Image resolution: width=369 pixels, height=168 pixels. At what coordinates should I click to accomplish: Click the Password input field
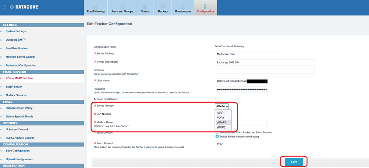pos(241,89)
